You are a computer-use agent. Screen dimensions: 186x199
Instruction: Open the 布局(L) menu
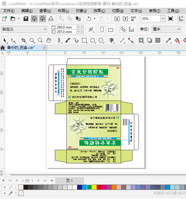tap(63, 11)
